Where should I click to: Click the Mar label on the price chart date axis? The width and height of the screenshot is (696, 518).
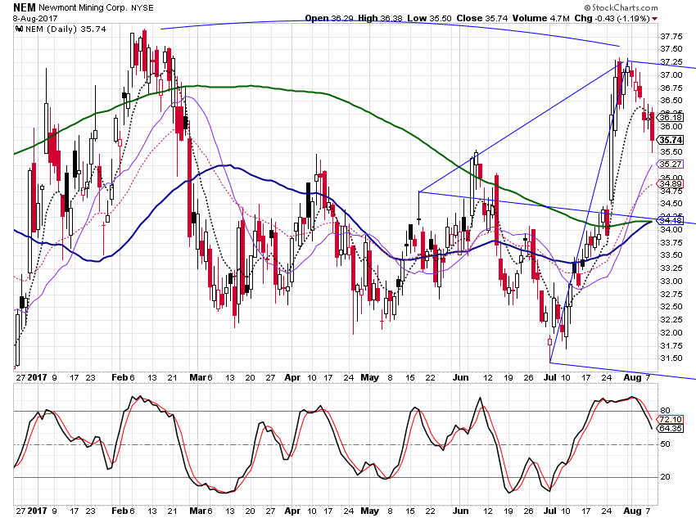pyautogui.click(x=197, y=377)
